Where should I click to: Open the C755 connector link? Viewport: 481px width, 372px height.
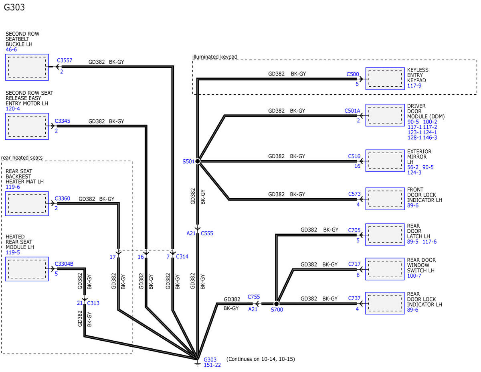[x=254, y=297]
